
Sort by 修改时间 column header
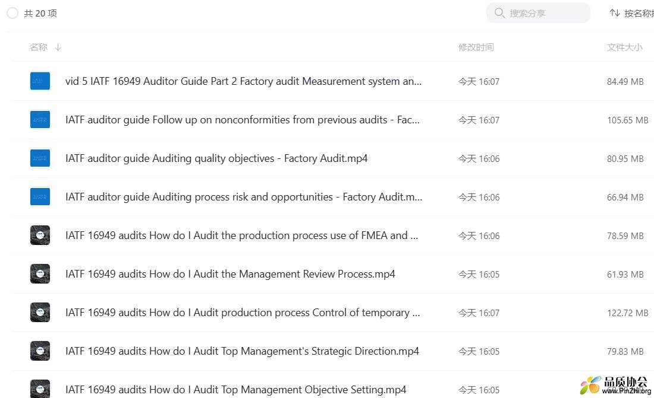pyautogui.click(x=476, y=47)
